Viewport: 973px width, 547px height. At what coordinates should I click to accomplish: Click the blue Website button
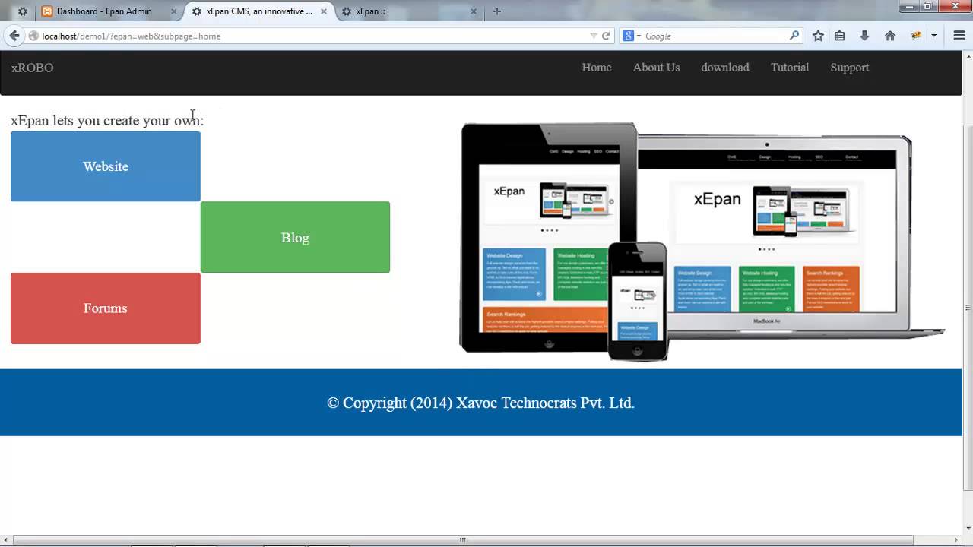point(106,166)
